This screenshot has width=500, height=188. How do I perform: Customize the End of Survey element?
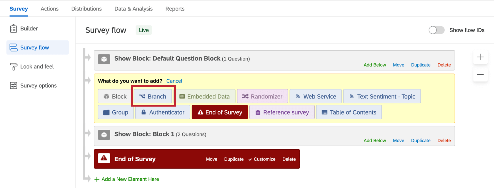click(x=264, y=159)
